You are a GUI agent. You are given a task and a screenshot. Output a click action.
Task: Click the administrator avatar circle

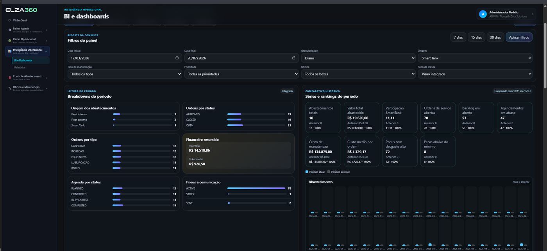tap(483, 14)
